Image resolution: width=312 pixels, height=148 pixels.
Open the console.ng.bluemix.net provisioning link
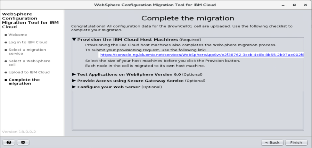(x=202, y=55)
